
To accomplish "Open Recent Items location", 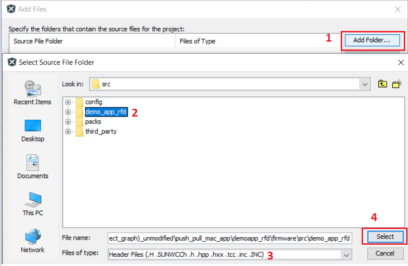I will click(x=32, y=93).
